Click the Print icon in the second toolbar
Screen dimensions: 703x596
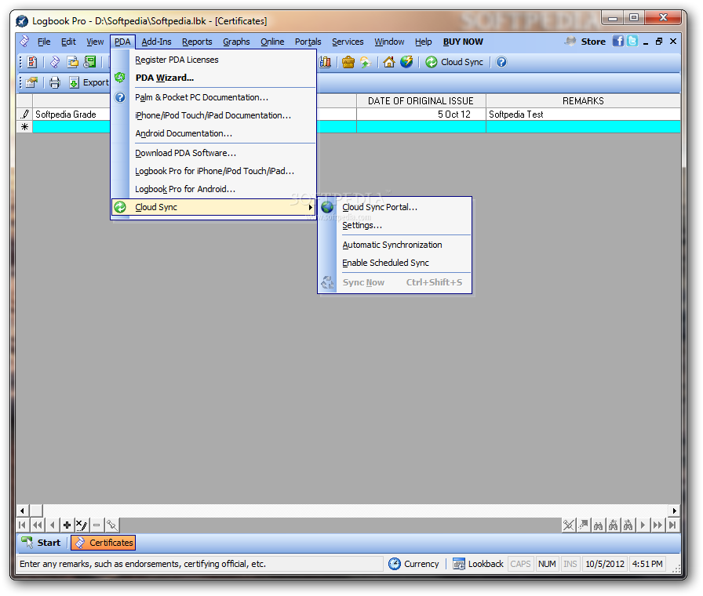[55, 82]
